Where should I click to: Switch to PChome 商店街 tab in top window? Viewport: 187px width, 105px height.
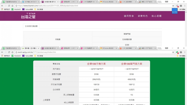pyautogui.click(x=108, y=2)
